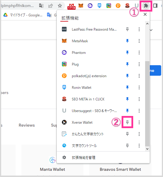Open the Extensions puzzle-piece icon
Viewport: 163px width, 177px height.
pyautogui.click(x=146, y=6)
